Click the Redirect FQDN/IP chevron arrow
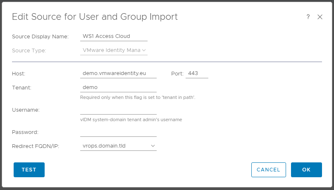334x190 pixels. 153,146
